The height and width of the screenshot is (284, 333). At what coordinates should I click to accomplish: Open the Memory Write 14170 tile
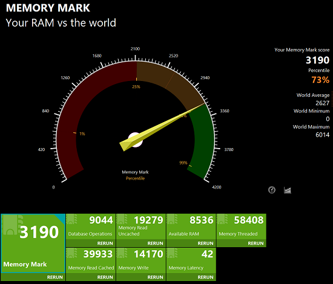141,260
